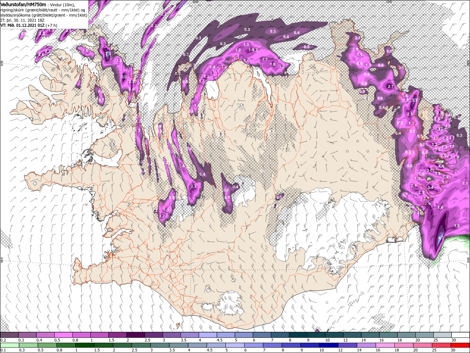Click the snow scale swatch between 0.2 and 0.3
This screenshot has width=470, height=353.
pyautogui.click(x=9, y=335)
